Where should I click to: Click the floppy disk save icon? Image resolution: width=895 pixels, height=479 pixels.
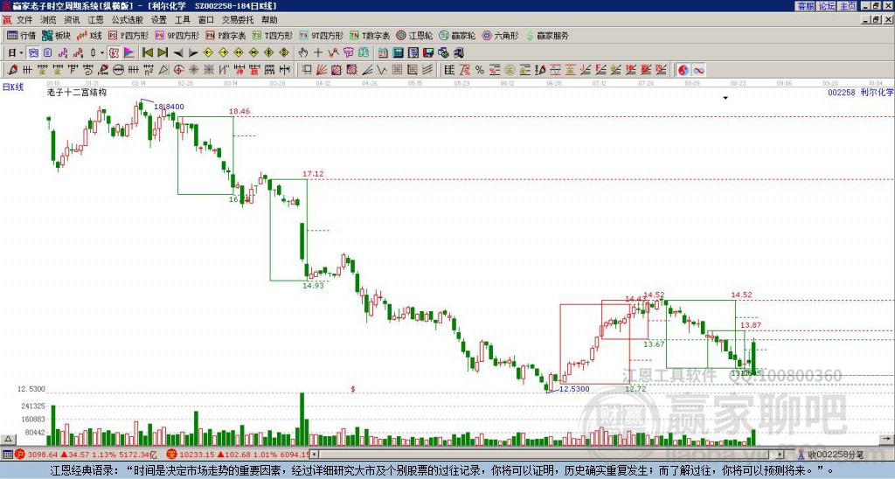428,53
